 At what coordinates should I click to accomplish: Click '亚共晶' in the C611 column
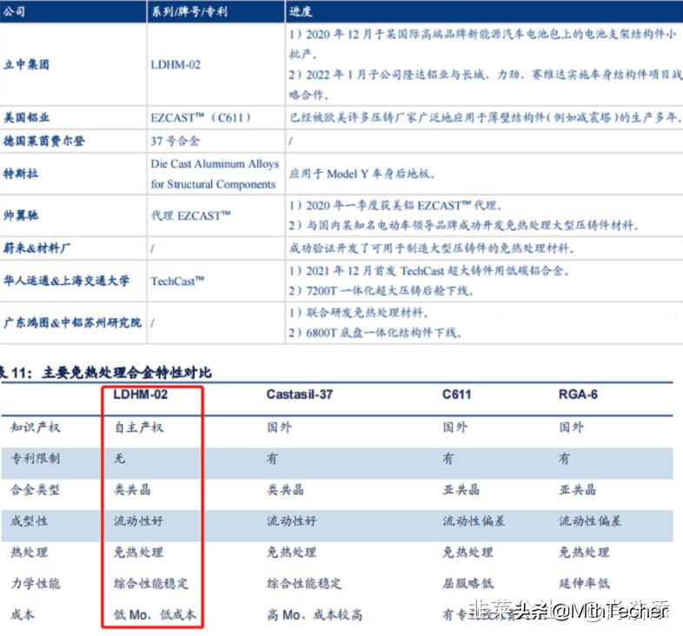click(x=461, y=490)
